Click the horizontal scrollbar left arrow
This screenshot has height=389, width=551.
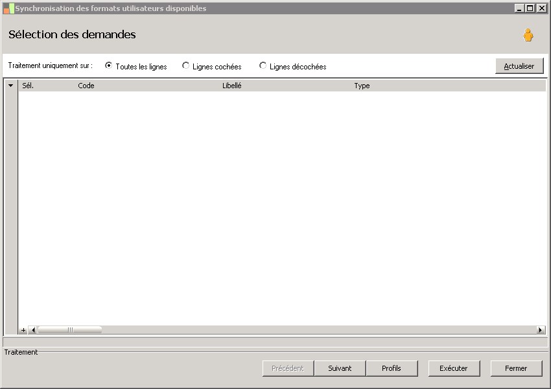[33, 330]
